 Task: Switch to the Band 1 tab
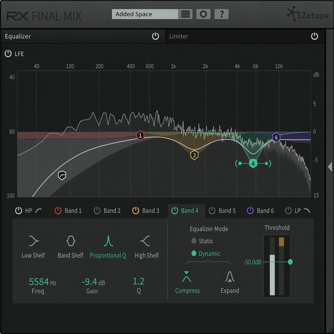pyautogui.click(x=73, y=211)
